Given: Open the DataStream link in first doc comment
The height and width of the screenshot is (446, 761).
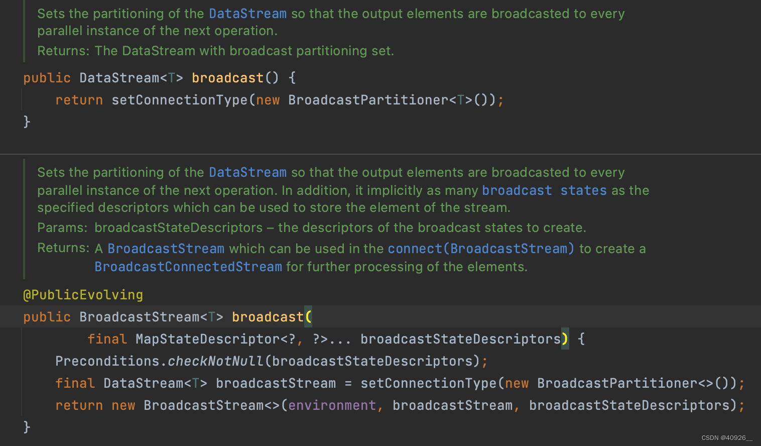Looking at the screenshot, I should click(x=247, y=14).
